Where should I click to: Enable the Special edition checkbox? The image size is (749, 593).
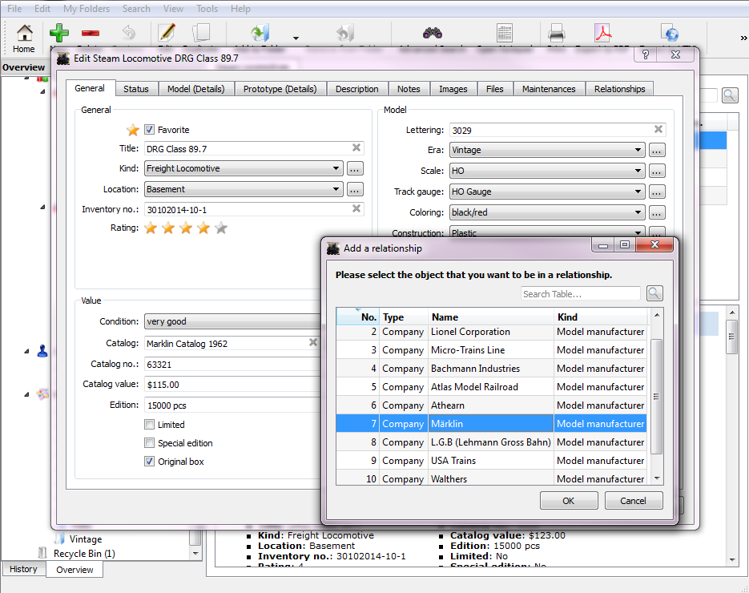click(150, 443)
